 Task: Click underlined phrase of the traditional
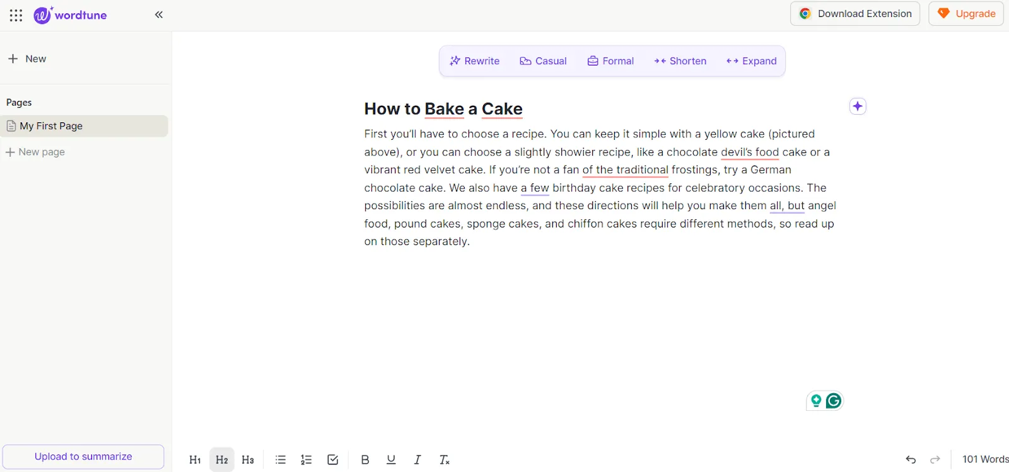point(625,170)
